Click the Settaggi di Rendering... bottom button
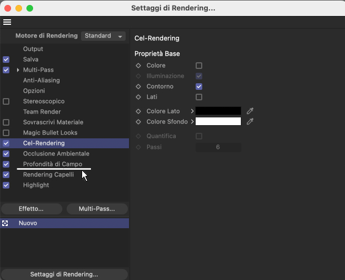 click(x=64, y=274)
